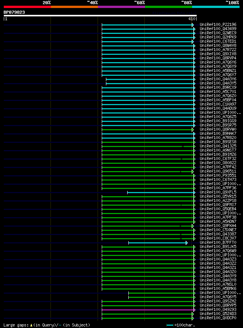Select the UniRef100_Q9XIV8 label
The width and height of the screenshot is (243, 328).
pos(218,54)
